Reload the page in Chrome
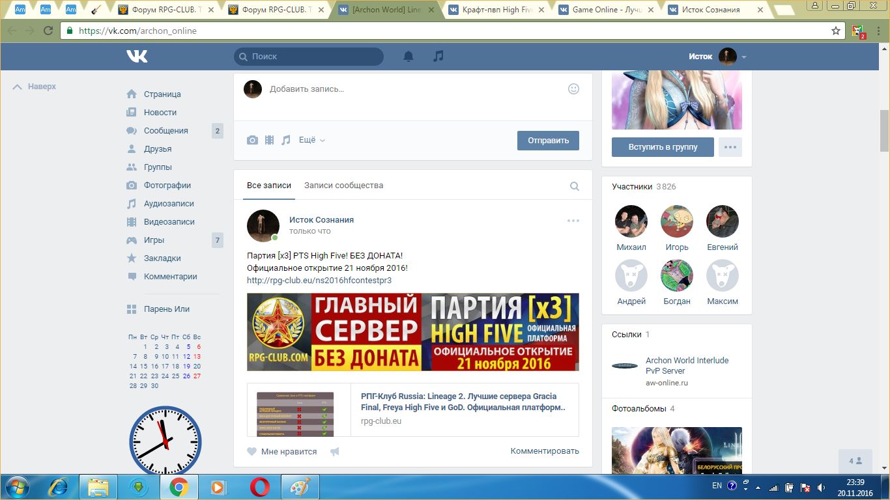Viewport: 890px width, 500px height. pos(48,31)
